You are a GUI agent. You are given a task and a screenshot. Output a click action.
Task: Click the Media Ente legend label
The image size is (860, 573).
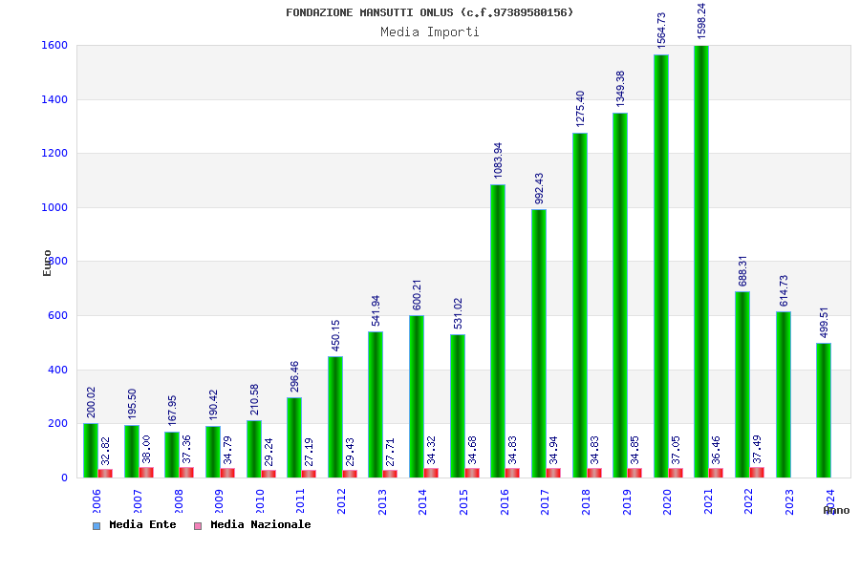(x=142, y=524)
